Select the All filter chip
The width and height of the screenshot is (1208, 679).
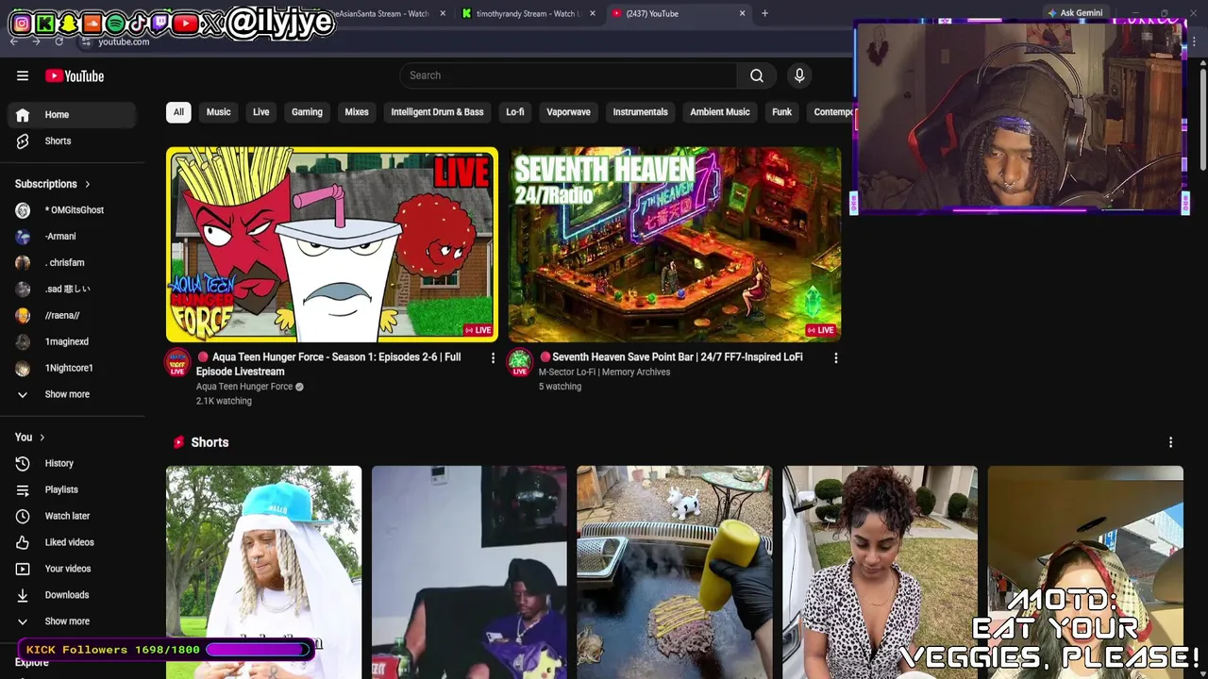point(178,112)
